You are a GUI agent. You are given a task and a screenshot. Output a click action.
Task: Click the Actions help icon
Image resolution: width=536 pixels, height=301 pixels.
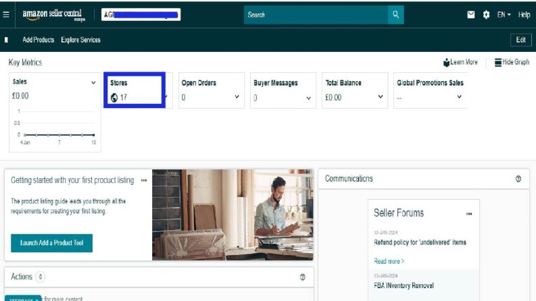click(x=303, y=277)
